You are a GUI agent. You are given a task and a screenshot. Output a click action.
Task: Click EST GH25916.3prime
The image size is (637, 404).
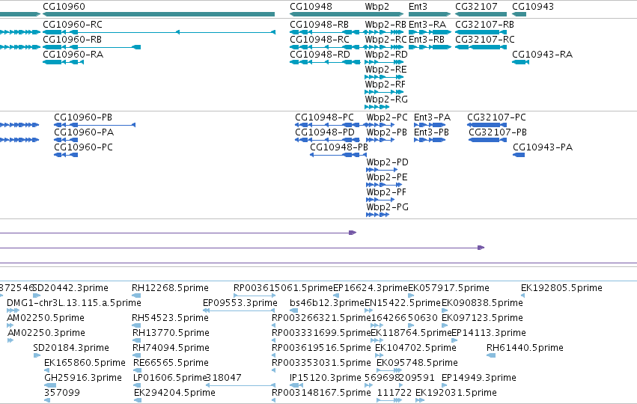click(x=83, y=378)
